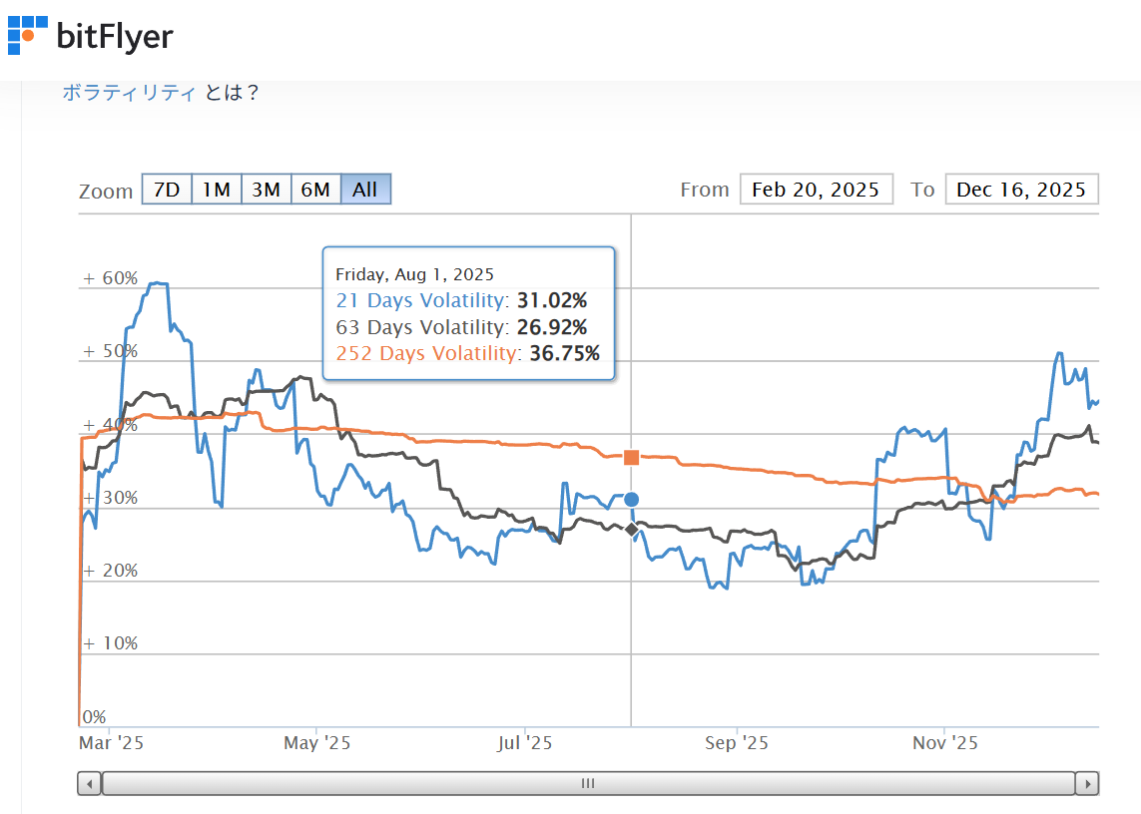Image resolution: width=1141 pixels, height=814 pixels.
Task: Click the blue volatility peak near 60%
Action: click(x=158, y=283)
